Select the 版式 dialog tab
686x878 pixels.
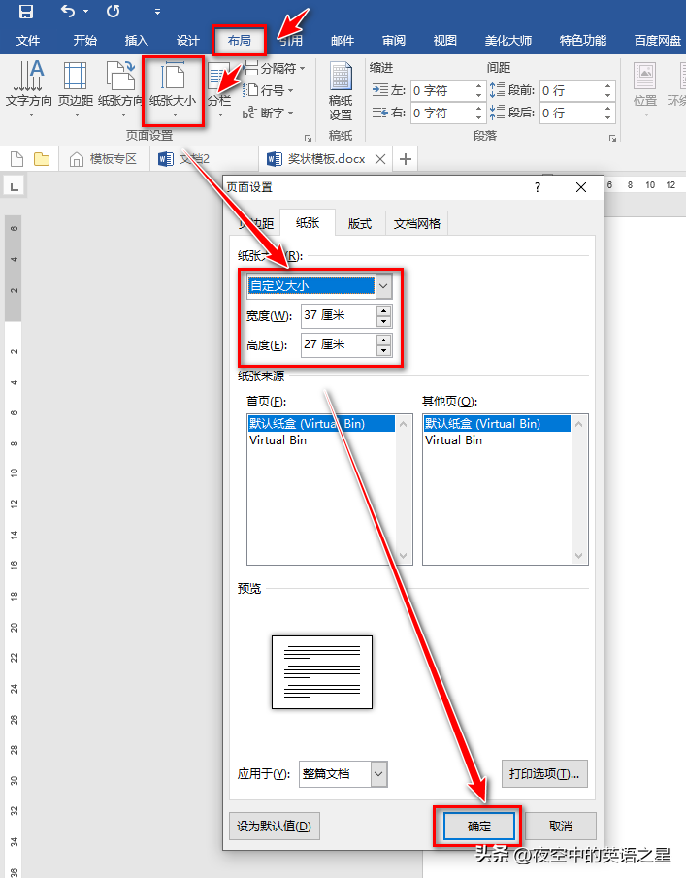(x=360, y=224)
